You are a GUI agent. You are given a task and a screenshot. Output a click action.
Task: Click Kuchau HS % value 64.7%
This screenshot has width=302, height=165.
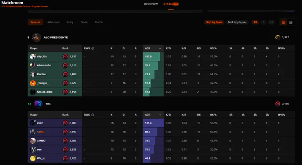(214, 74)
